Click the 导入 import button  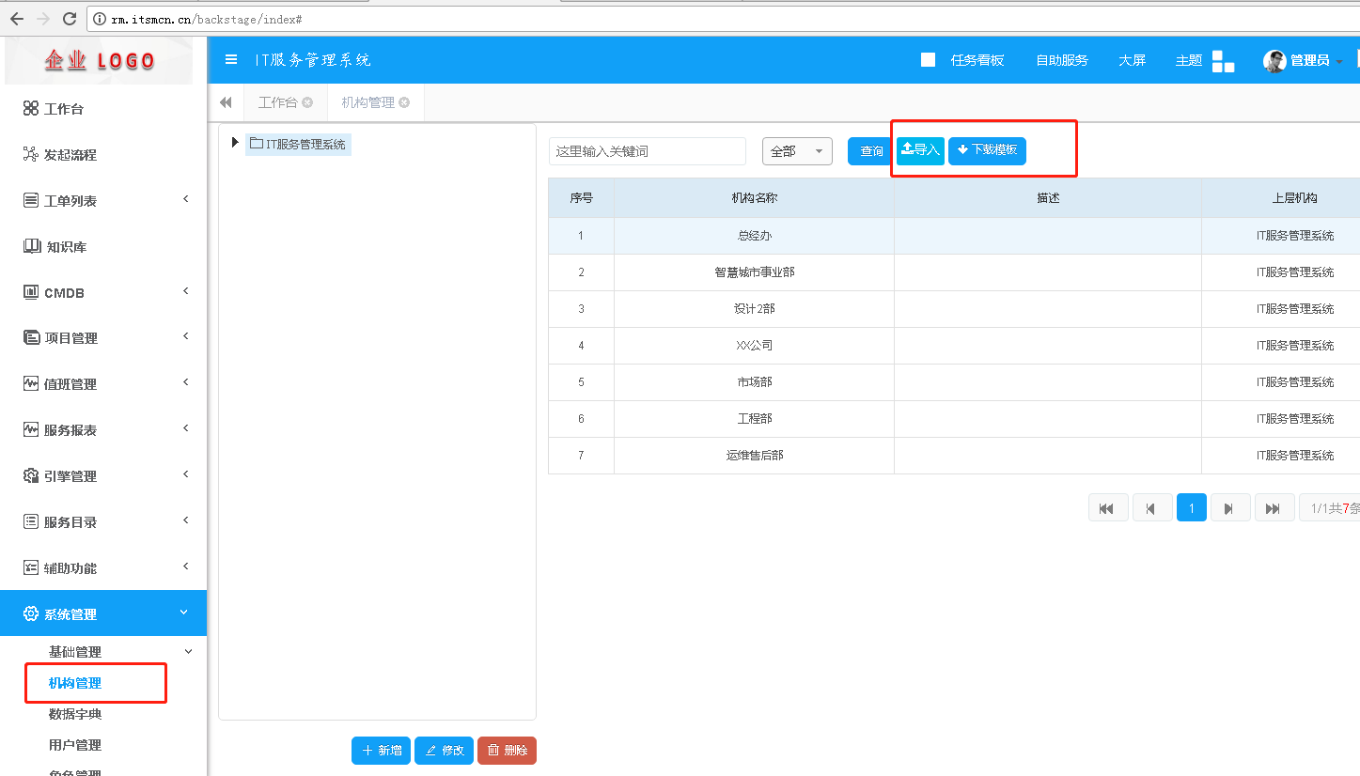(920, 150)
